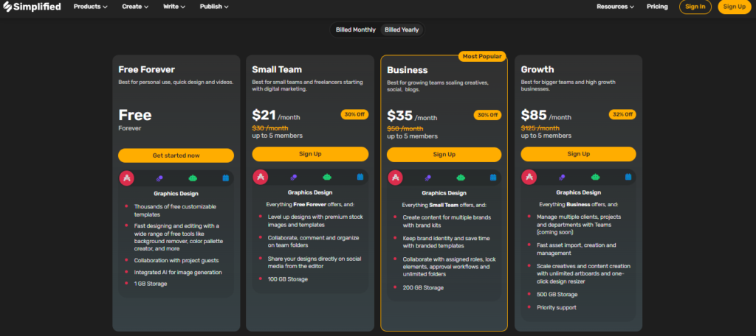The image size is (756, 336).
Task: Click Everything Free Forever offers text
Action: coord(310,204)
